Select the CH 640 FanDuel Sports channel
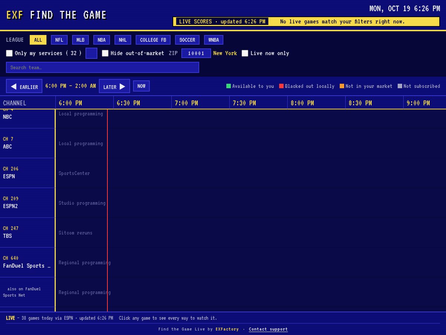The image size is (446, 335). click(28, 262)
